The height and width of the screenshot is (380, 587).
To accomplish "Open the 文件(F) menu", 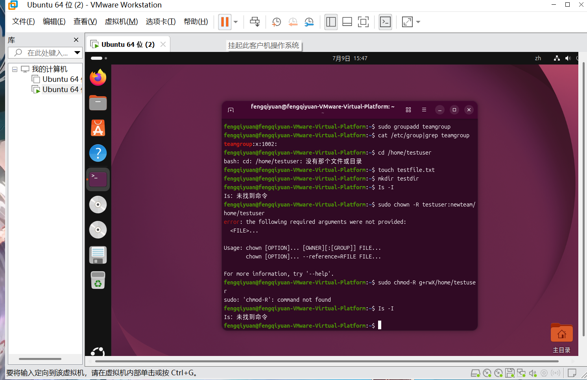I will 23,22.
